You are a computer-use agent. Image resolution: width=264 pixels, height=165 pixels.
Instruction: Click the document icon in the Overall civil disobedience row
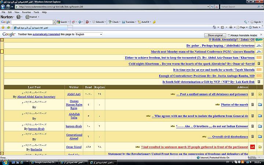(252, 136)
